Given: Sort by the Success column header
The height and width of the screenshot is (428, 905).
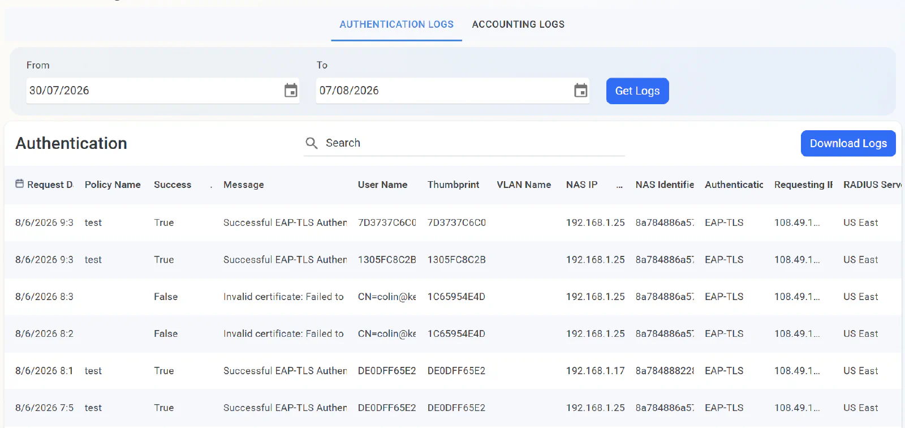Looking at the screenshot, I should pyautogui.click(x=173, y=185).
